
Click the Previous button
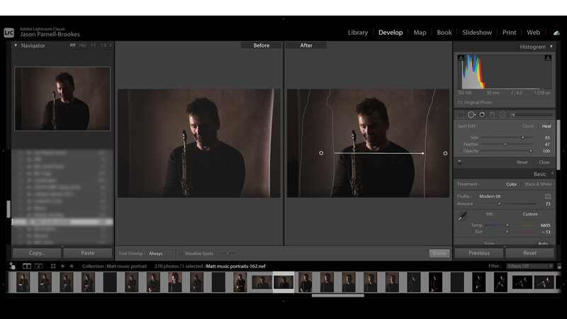pyautogui.click(x=479, y=253)
